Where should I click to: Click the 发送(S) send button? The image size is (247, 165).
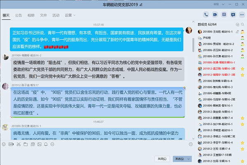coord(179,159)
